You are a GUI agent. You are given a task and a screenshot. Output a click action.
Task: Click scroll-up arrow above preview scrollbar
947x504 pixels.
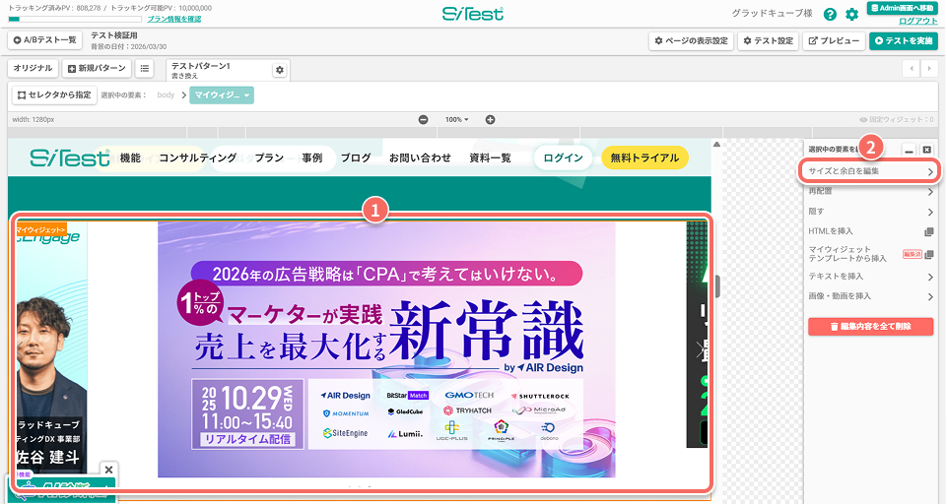716,145
